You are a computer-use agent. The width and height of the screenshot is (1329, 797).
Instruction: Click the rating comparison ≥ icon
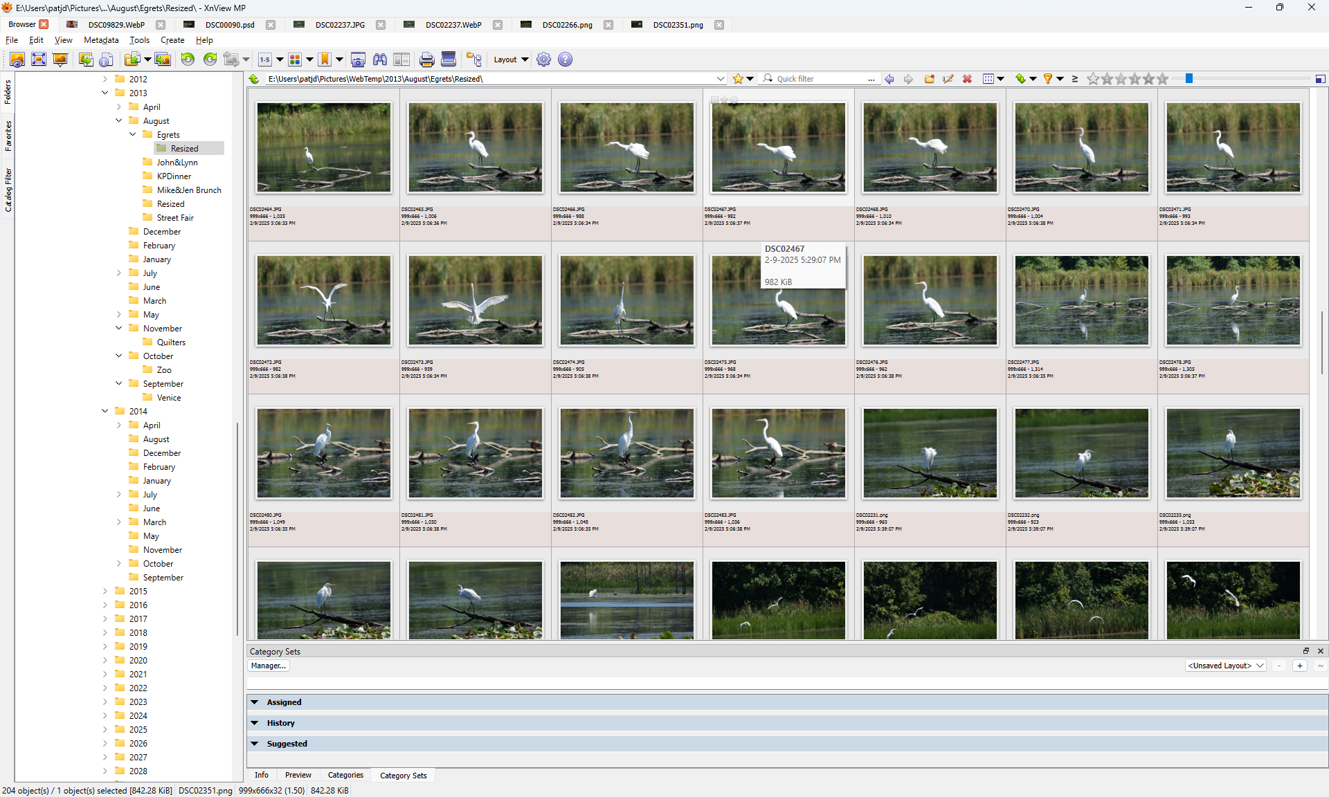[1075, 79]
